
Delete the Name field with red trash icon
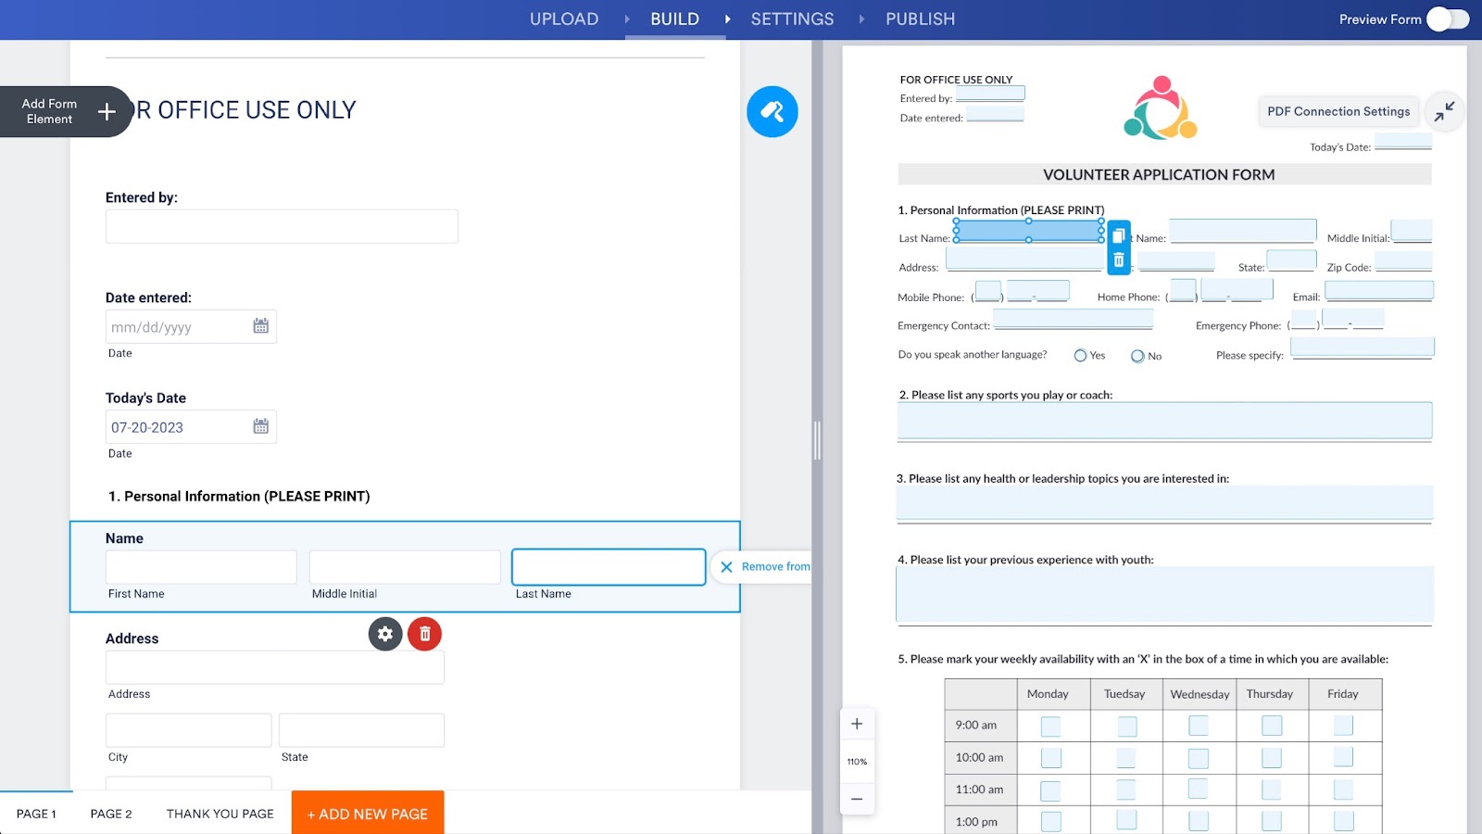coord(425,634)
